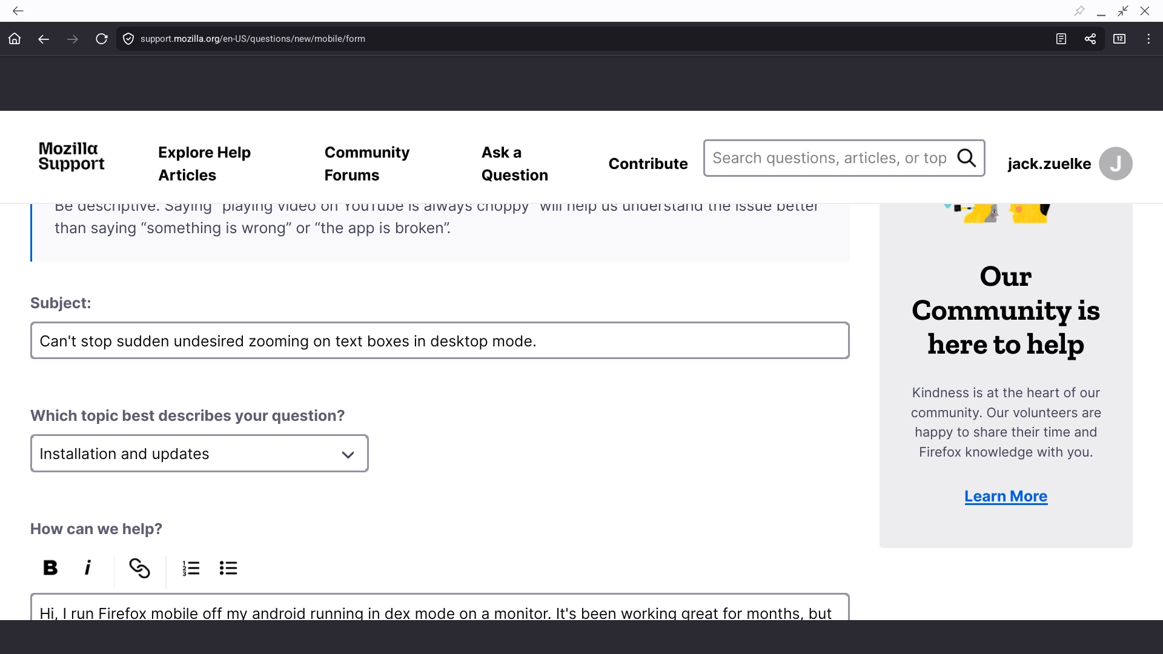Insert a link with chain icon

[x=139, y=568]
